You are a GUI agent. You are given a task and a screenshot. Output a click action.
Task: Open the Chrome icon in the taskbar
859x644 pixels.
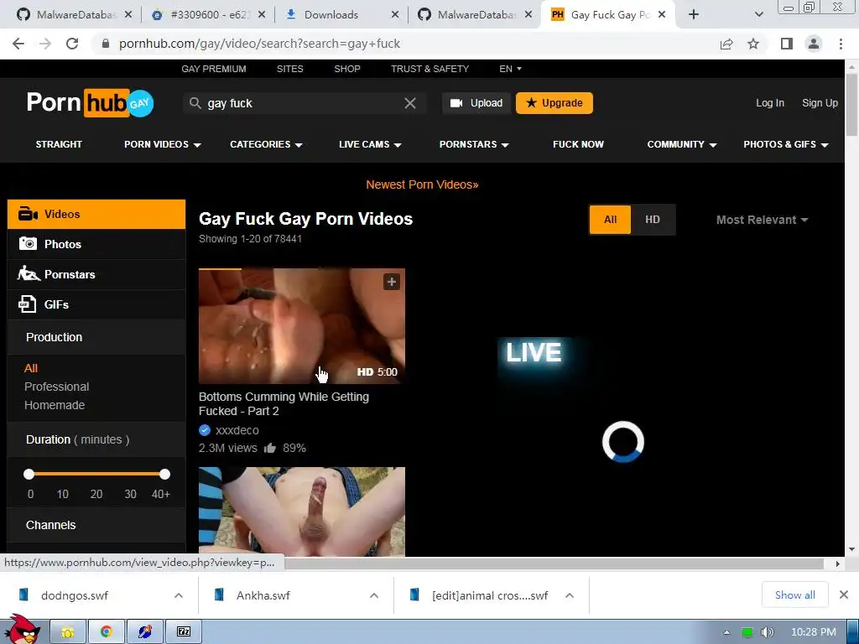(107, 632)
